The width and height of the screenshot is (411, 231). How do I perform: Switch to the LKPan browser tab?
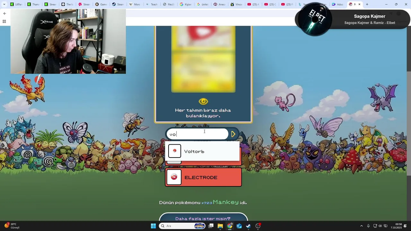click(16, 4)
